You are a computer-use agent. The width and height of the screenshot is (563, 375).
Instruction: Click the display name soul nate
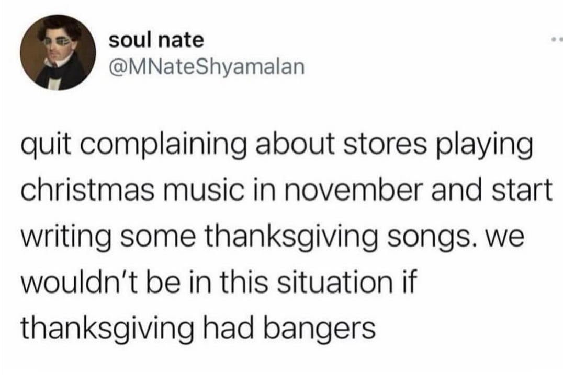coord(156,40)
